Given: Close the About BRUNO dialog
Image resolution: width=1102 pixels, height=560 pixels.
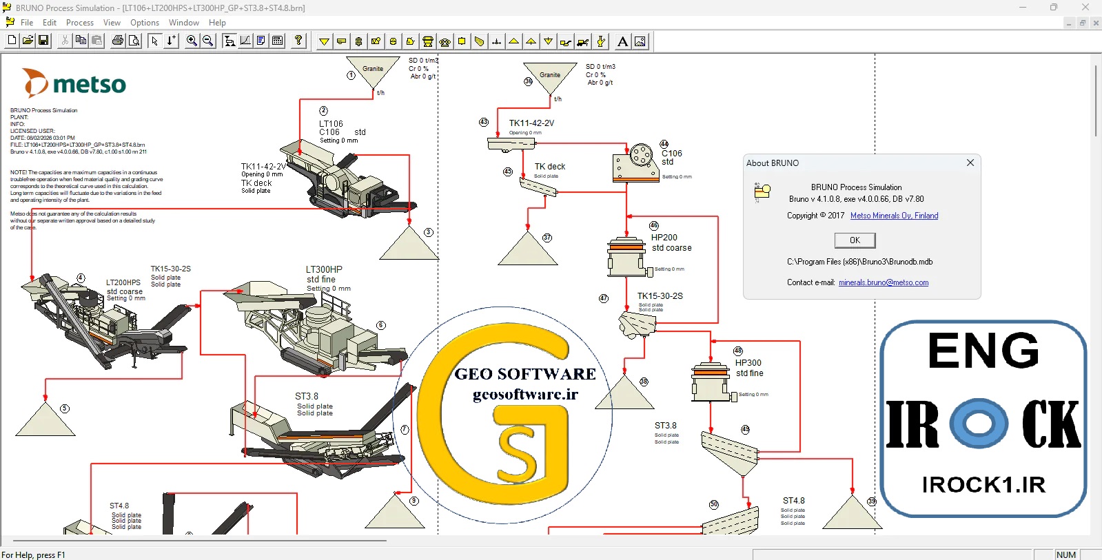Looking at the screenshot, I should point(970,163).
